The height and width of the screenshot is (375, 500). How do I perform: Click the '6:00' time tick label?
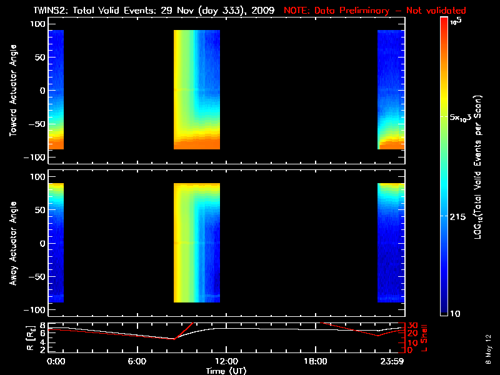click(x=137, y=361)
